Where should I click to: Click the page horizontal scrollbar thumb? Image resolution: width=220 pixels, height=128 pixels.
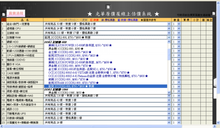point(92,126)
